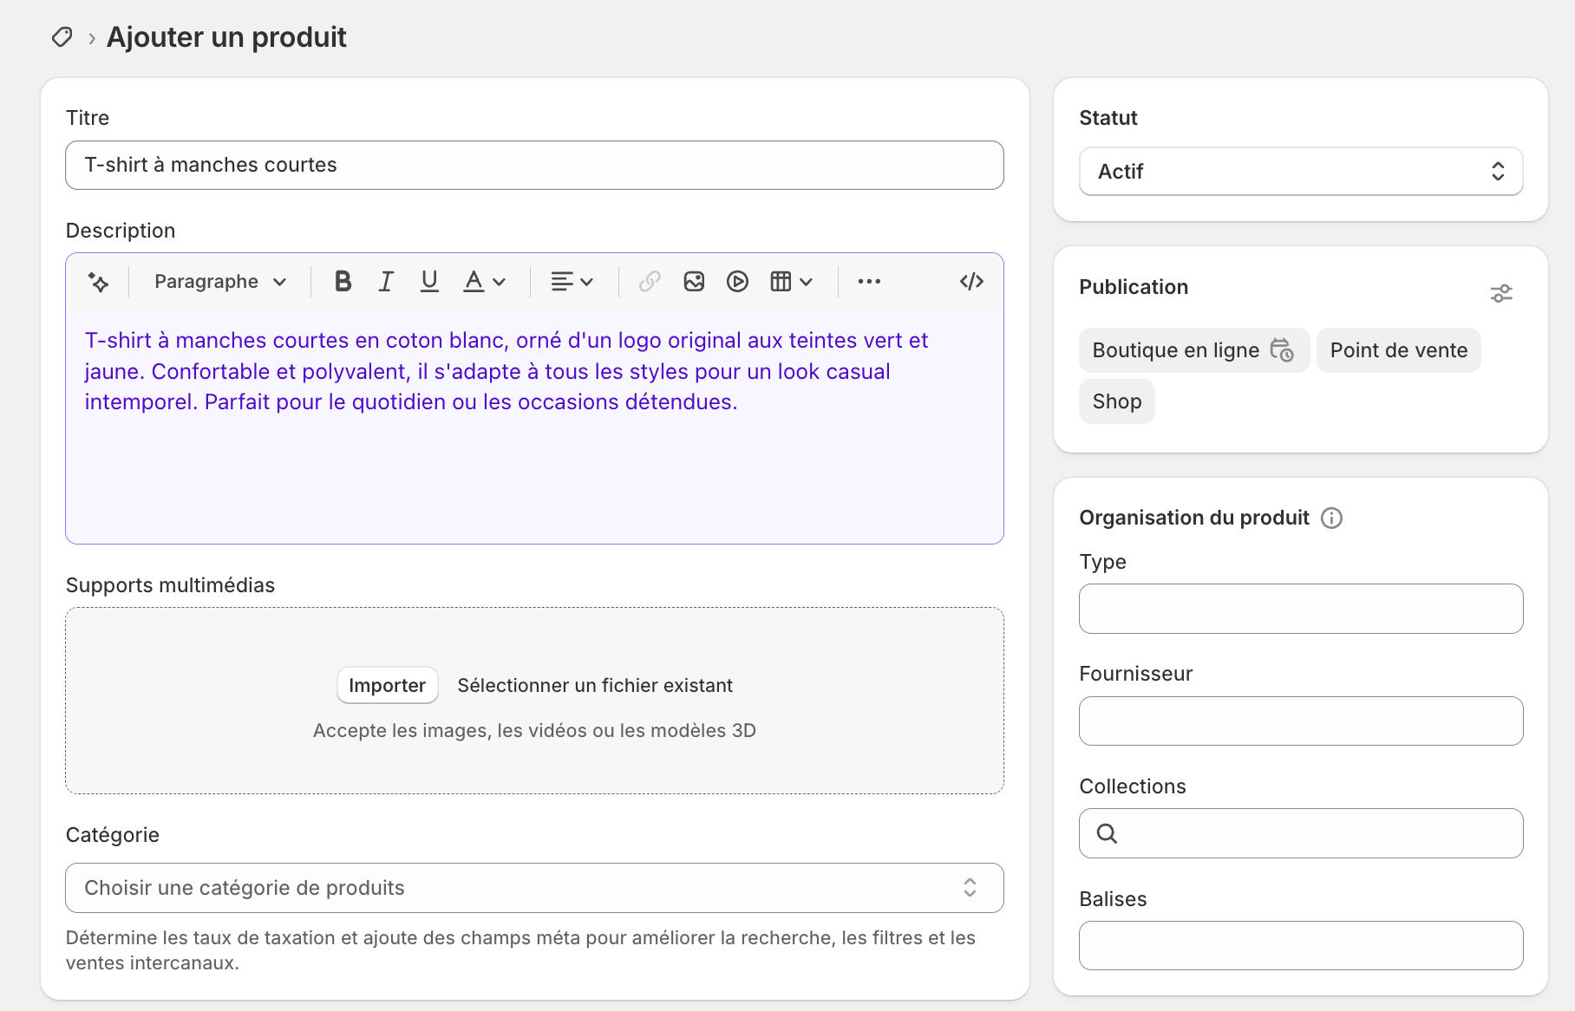Insert an image into the description
Screen dimensions: 1575x1011
pos(694,281)
